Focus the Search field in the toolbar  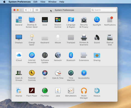coord(103,10)
